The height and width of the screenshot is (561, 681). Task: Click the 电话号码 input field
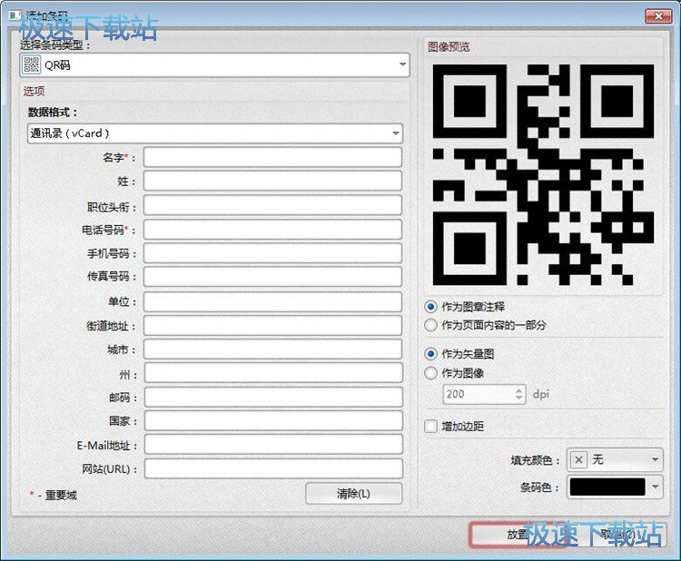272,230
